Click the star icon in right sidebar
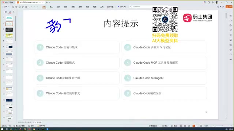 [x=231, y=21]
